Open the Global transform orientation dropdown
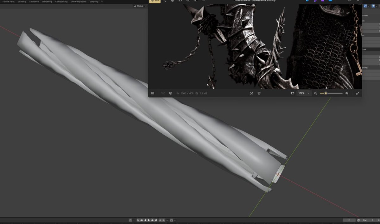Viewport: 380px width, 224px height. click(x=140, y=6)
